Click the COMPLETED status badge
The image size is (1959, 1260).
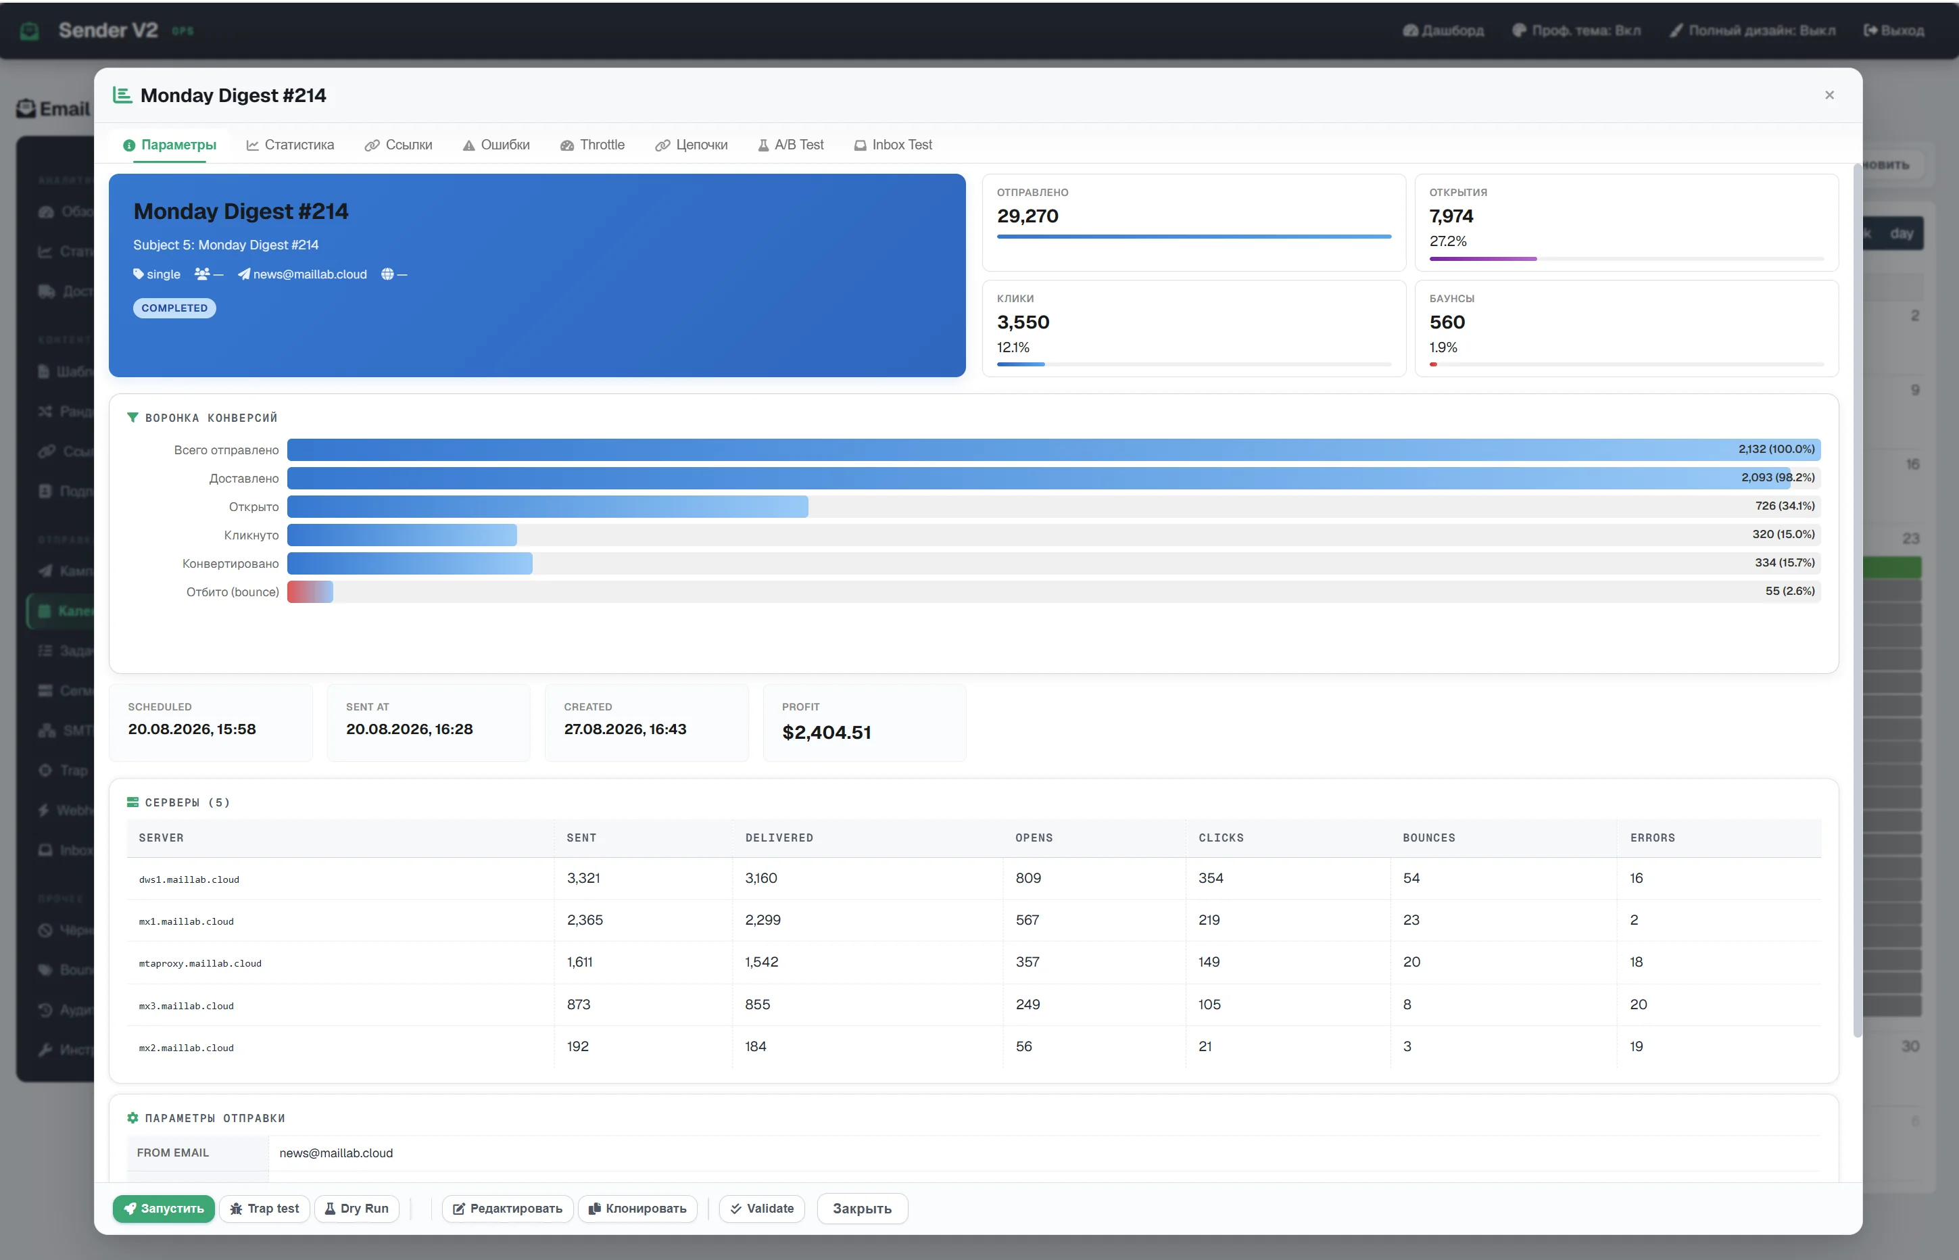coord(174,308)
